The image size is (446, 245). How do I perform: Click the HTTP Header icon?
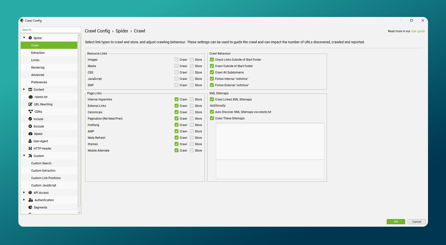30,149
